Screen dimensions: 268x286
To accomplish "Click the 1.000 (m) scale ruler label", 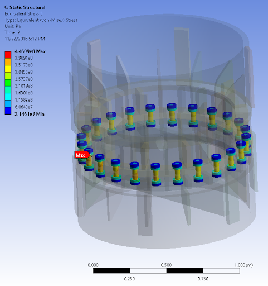I will pos(243,265).
